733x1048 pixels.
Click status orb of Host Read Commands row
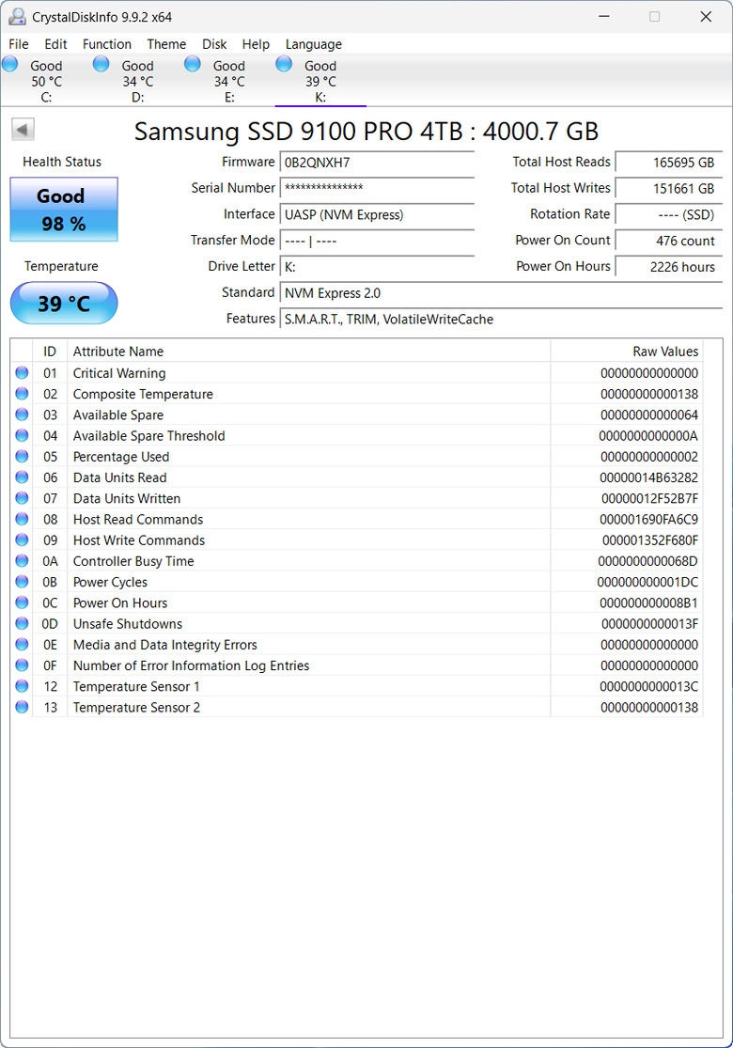[x=22, y=520]
